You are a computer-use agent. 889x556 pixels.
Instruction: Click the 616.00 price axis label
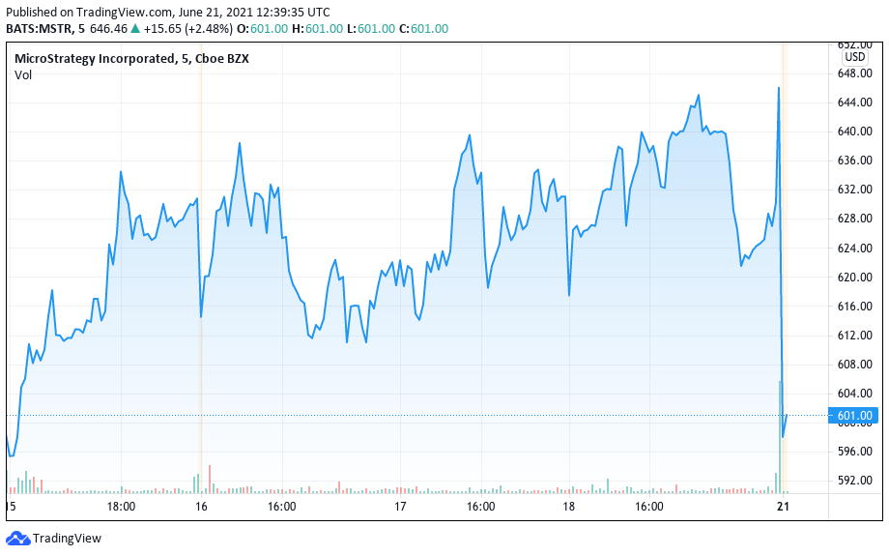click(854, 306)
